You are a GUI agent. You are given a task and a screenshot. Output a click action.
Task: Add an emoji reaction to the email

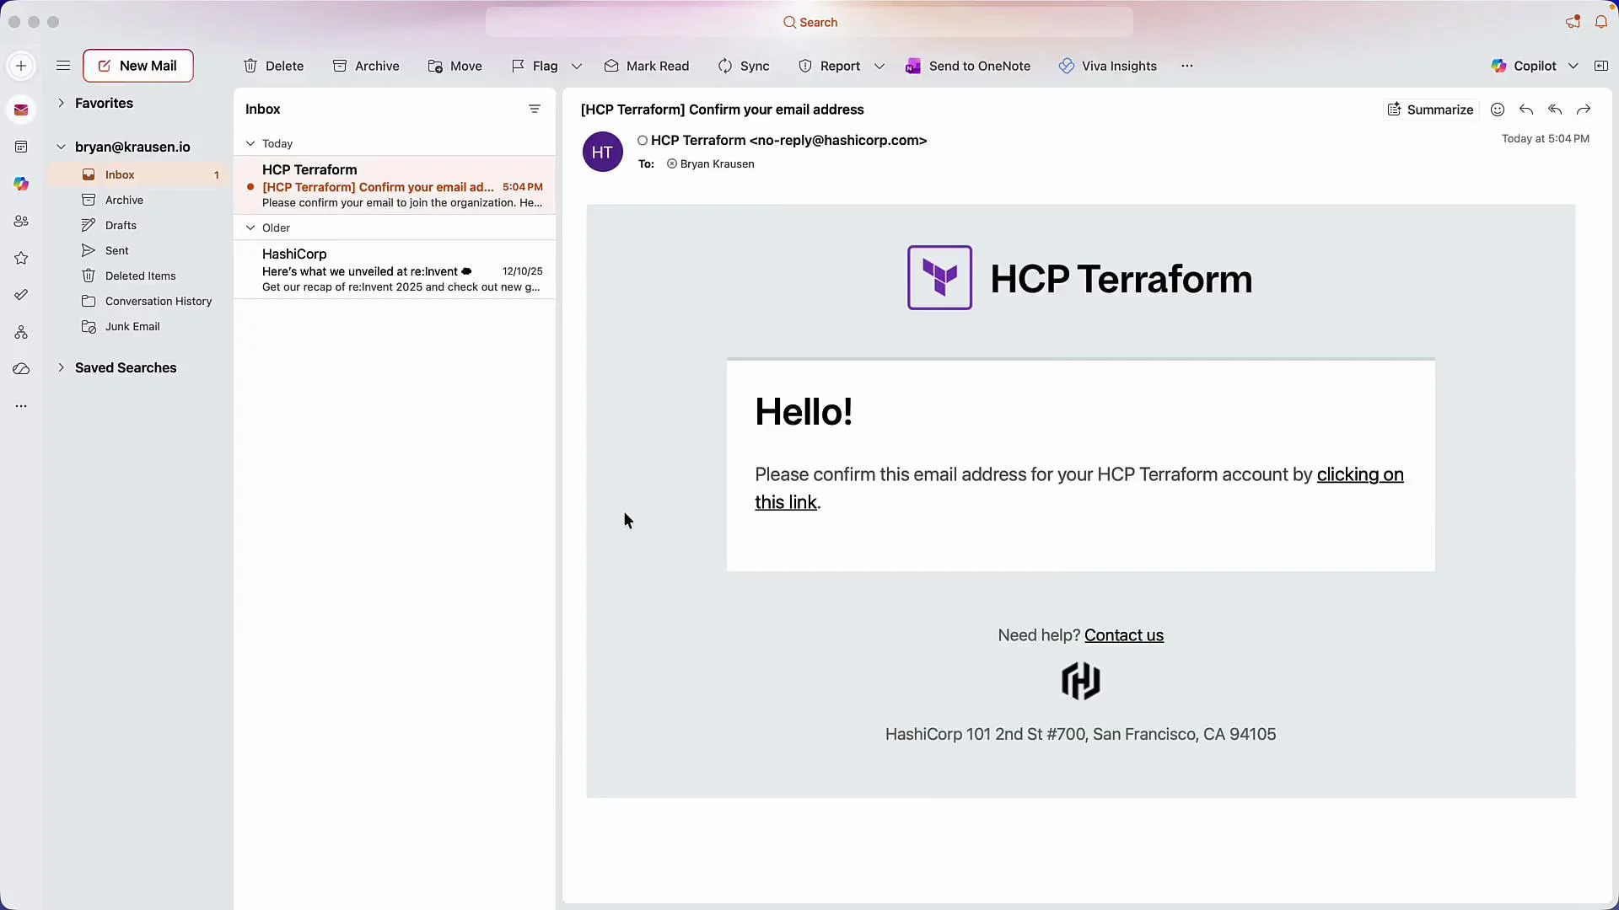[1498, 110]
